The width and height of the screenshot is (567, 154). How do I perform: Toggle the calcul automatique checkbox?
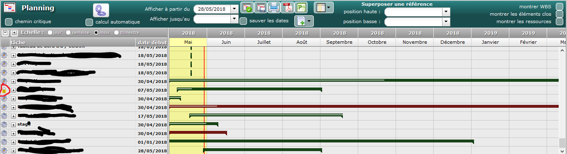(x=89, y=22)
